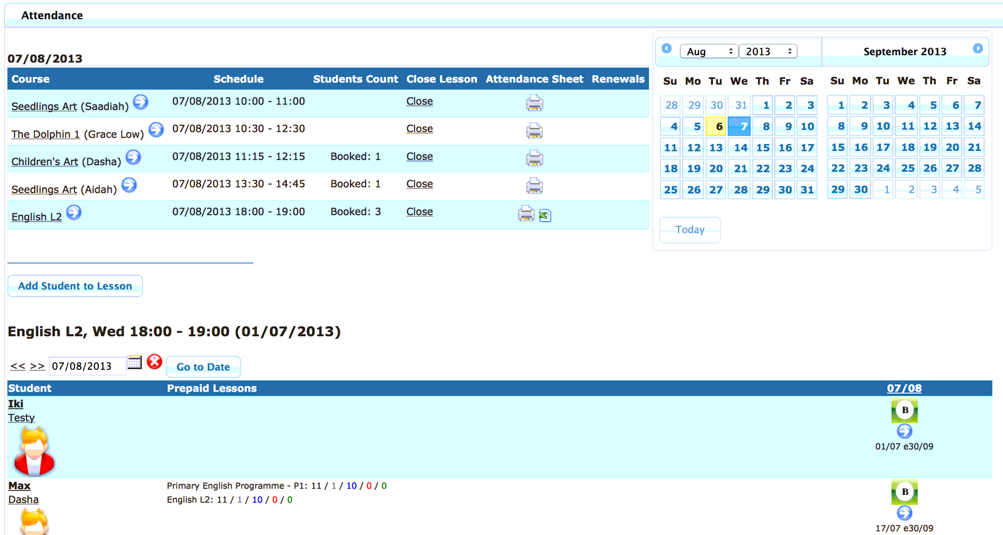Image resolution: width=1003 pixels, height=535 pixels.
Task: Clear date with red X icon
Action: (x=154, y=362)
